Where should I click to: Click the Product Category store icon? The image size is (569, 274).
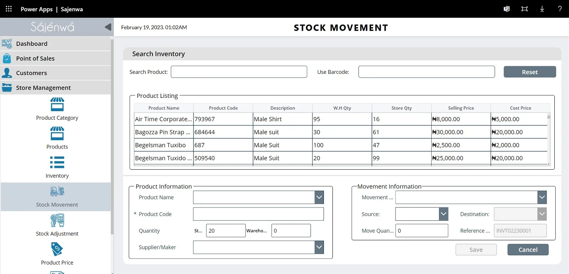click(57, 104)
